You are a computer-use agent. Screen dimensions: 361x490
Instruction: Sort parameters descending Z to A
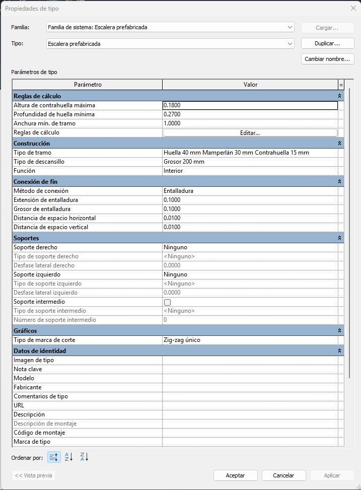[x=84, y=457]
